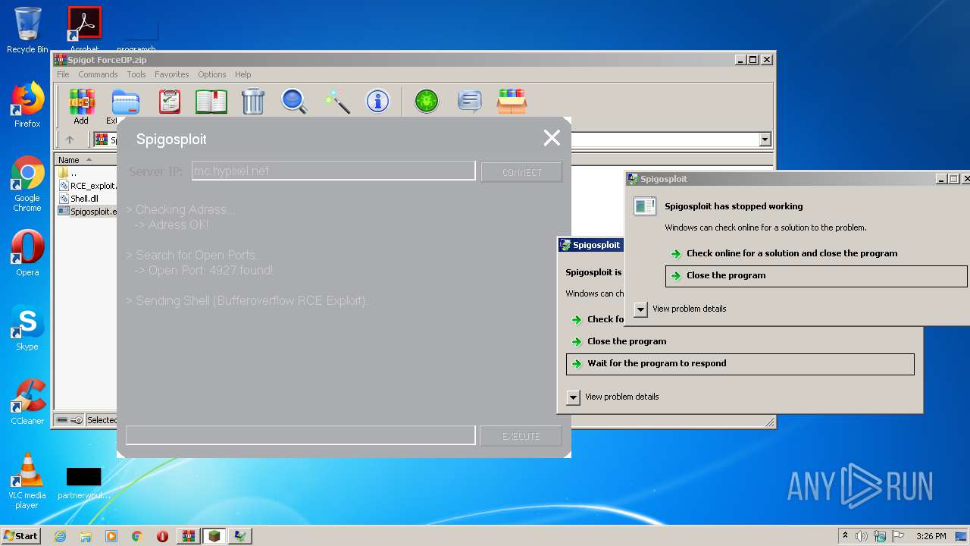The image size is (970, 546).
Task: Click the CONNECT button in Spigosploit
Action: click(522, 172)
